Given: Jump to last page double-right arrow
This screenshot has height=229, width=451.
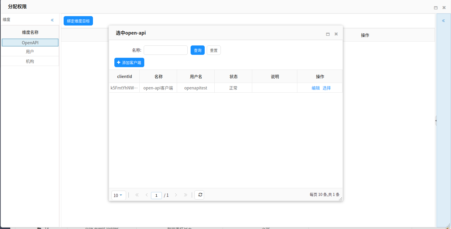Looking at the screenshot, I should [x=185, y=195].
